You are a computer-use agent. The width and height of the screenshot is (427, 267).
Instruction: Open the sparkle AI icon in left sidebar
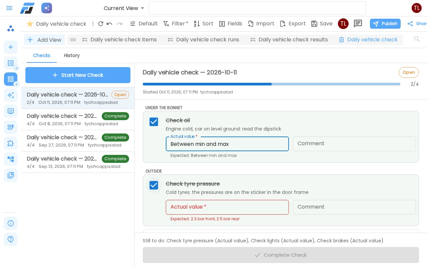11,95
